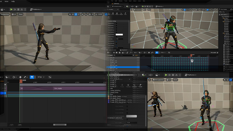This screenshot has width=233, height=131.
Task: Open the add-content cube icon lower-right toolbar
Action: pyautogui.click(x=144, y=75)
